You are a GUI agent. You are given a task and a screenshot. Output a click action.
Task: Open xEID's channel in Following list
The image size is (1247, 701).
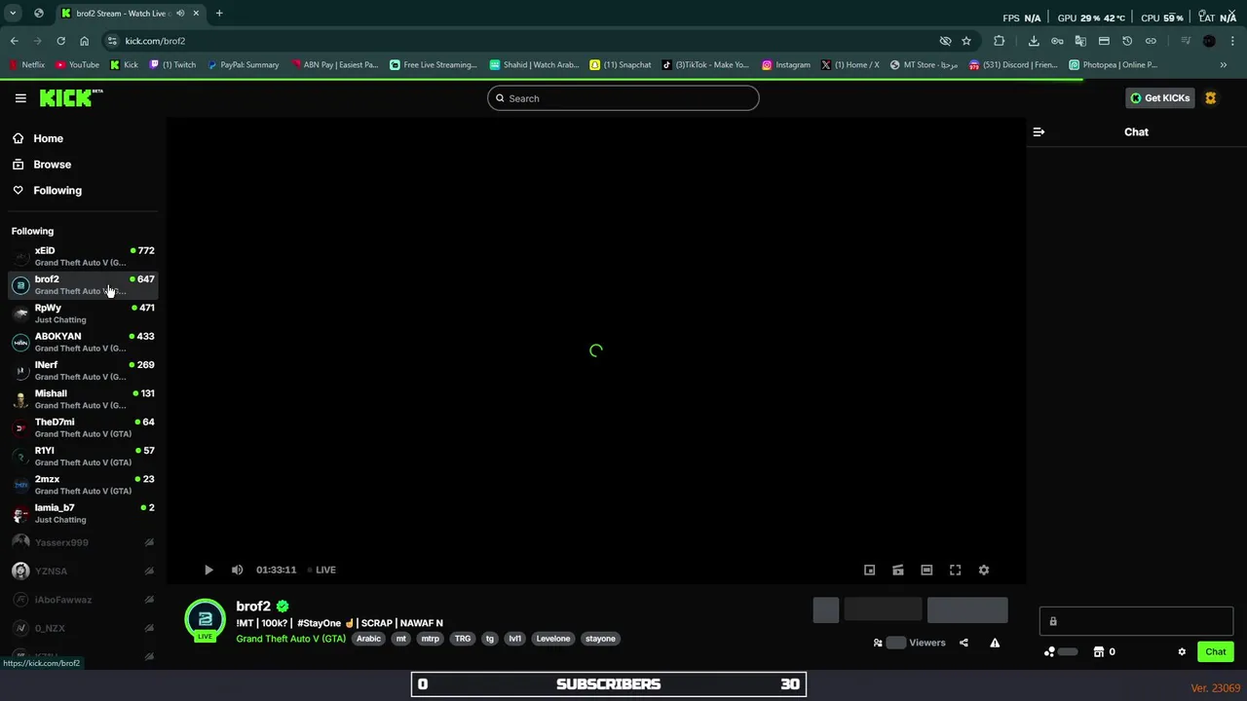coord(83,256)
